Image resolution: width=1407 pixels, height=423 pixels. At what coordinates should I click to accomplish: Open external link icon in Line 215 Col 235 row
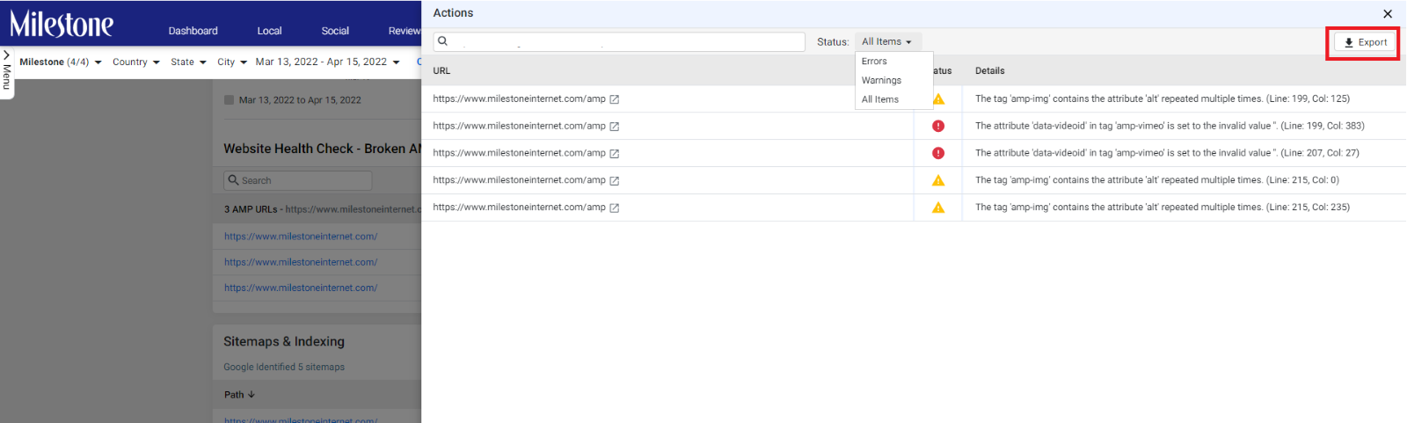[x=615, y=208]
